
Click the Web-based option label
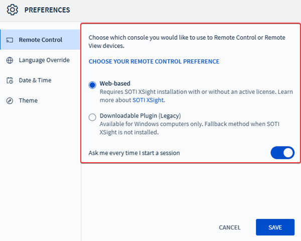pyautogui.click(x=115, y=84)
